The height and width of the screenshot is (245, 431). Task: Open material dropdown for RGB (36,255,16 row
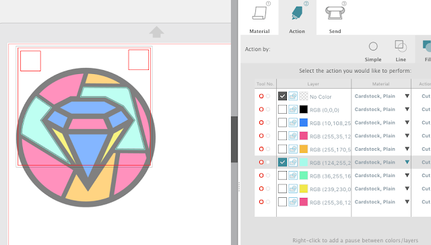(x=407, y=175)
